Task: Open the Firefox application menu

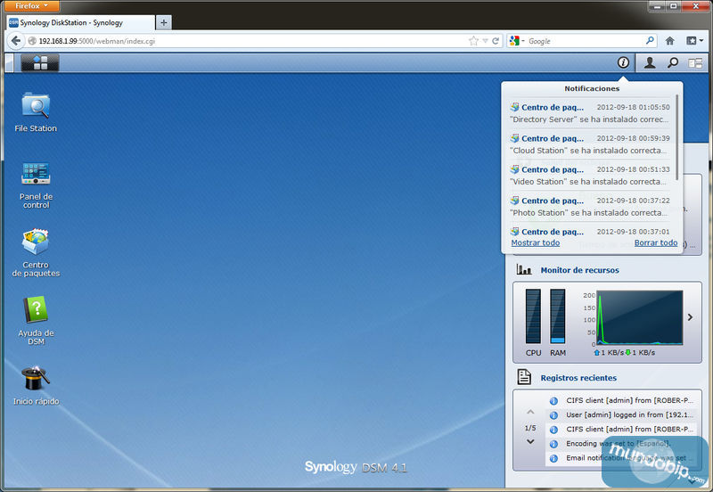Action: point(32,5)
